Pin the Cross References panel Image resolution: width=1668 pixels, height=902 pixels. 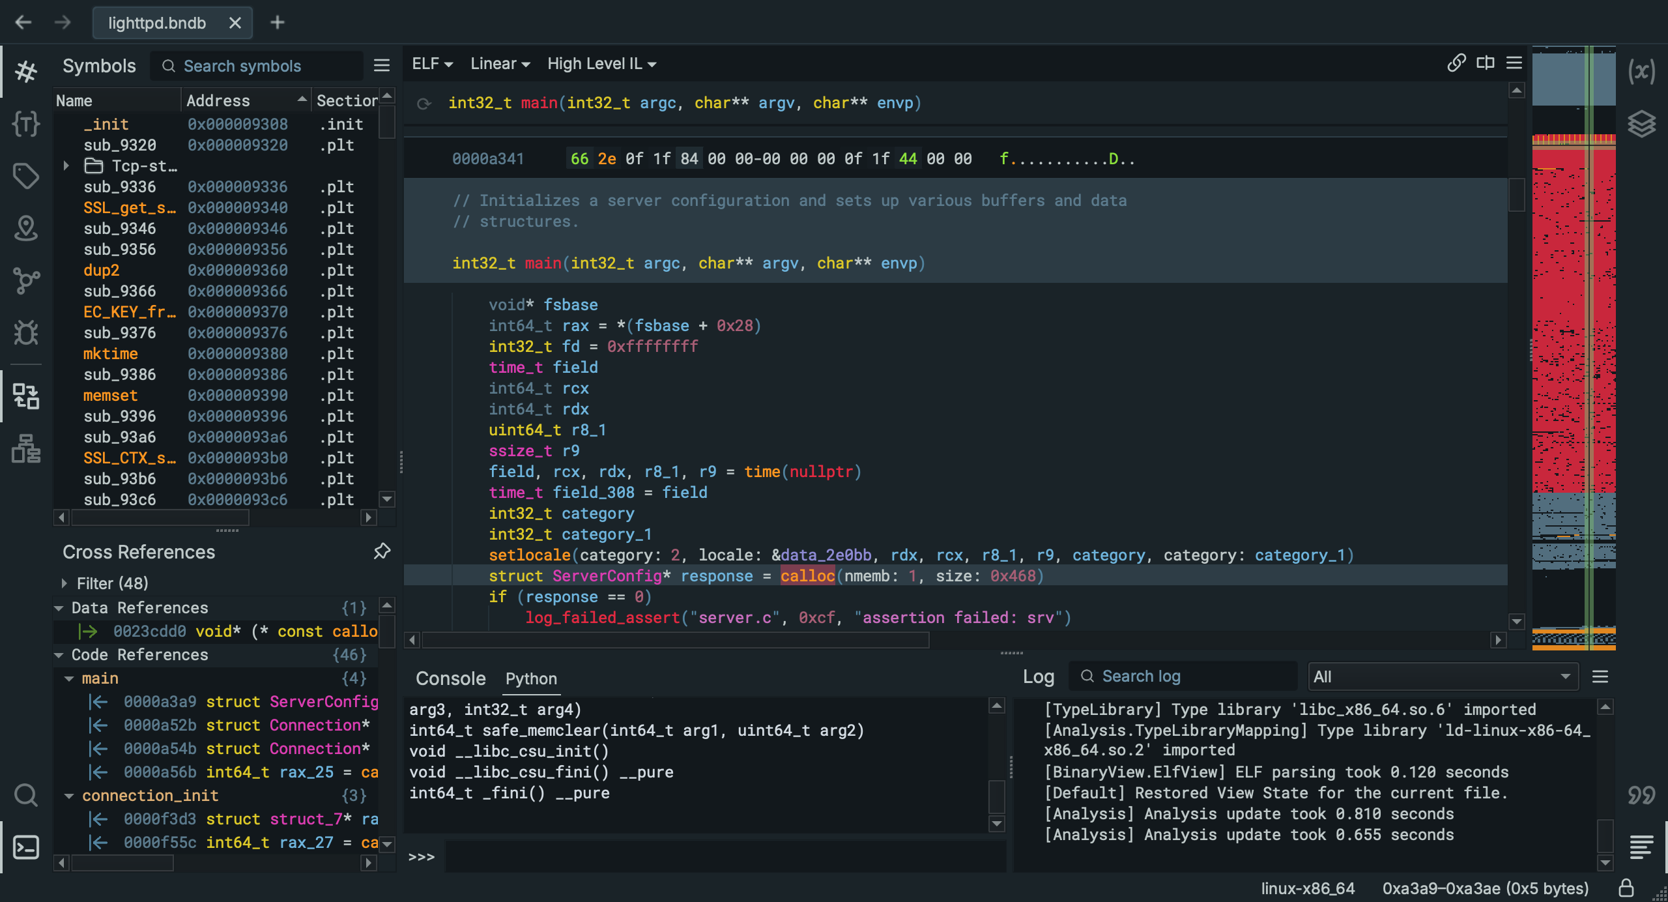[382, 551]
